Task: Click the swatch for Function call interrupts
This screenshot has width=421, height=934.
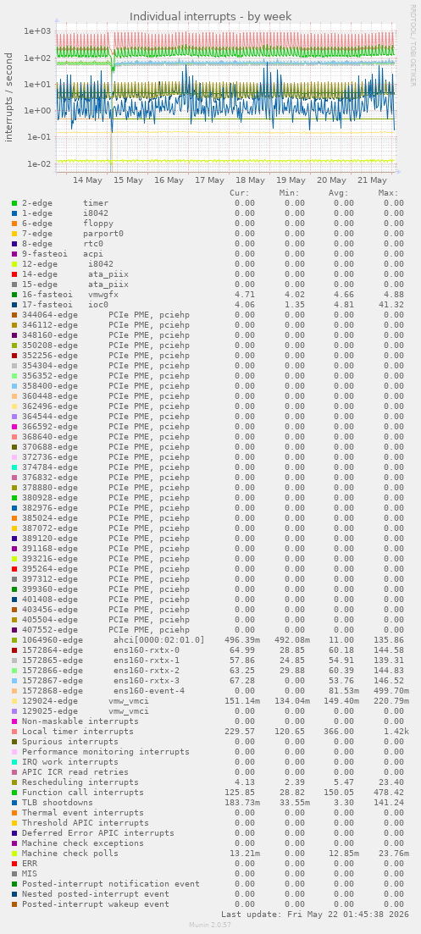Action: [14, 793]
